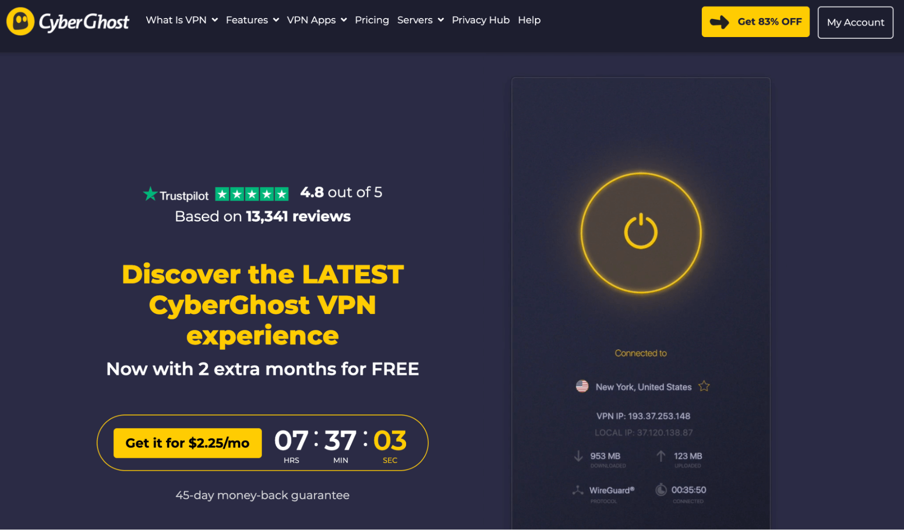Click the My Account button
Viewport: 904px width, 530px height.
point(856,22)
